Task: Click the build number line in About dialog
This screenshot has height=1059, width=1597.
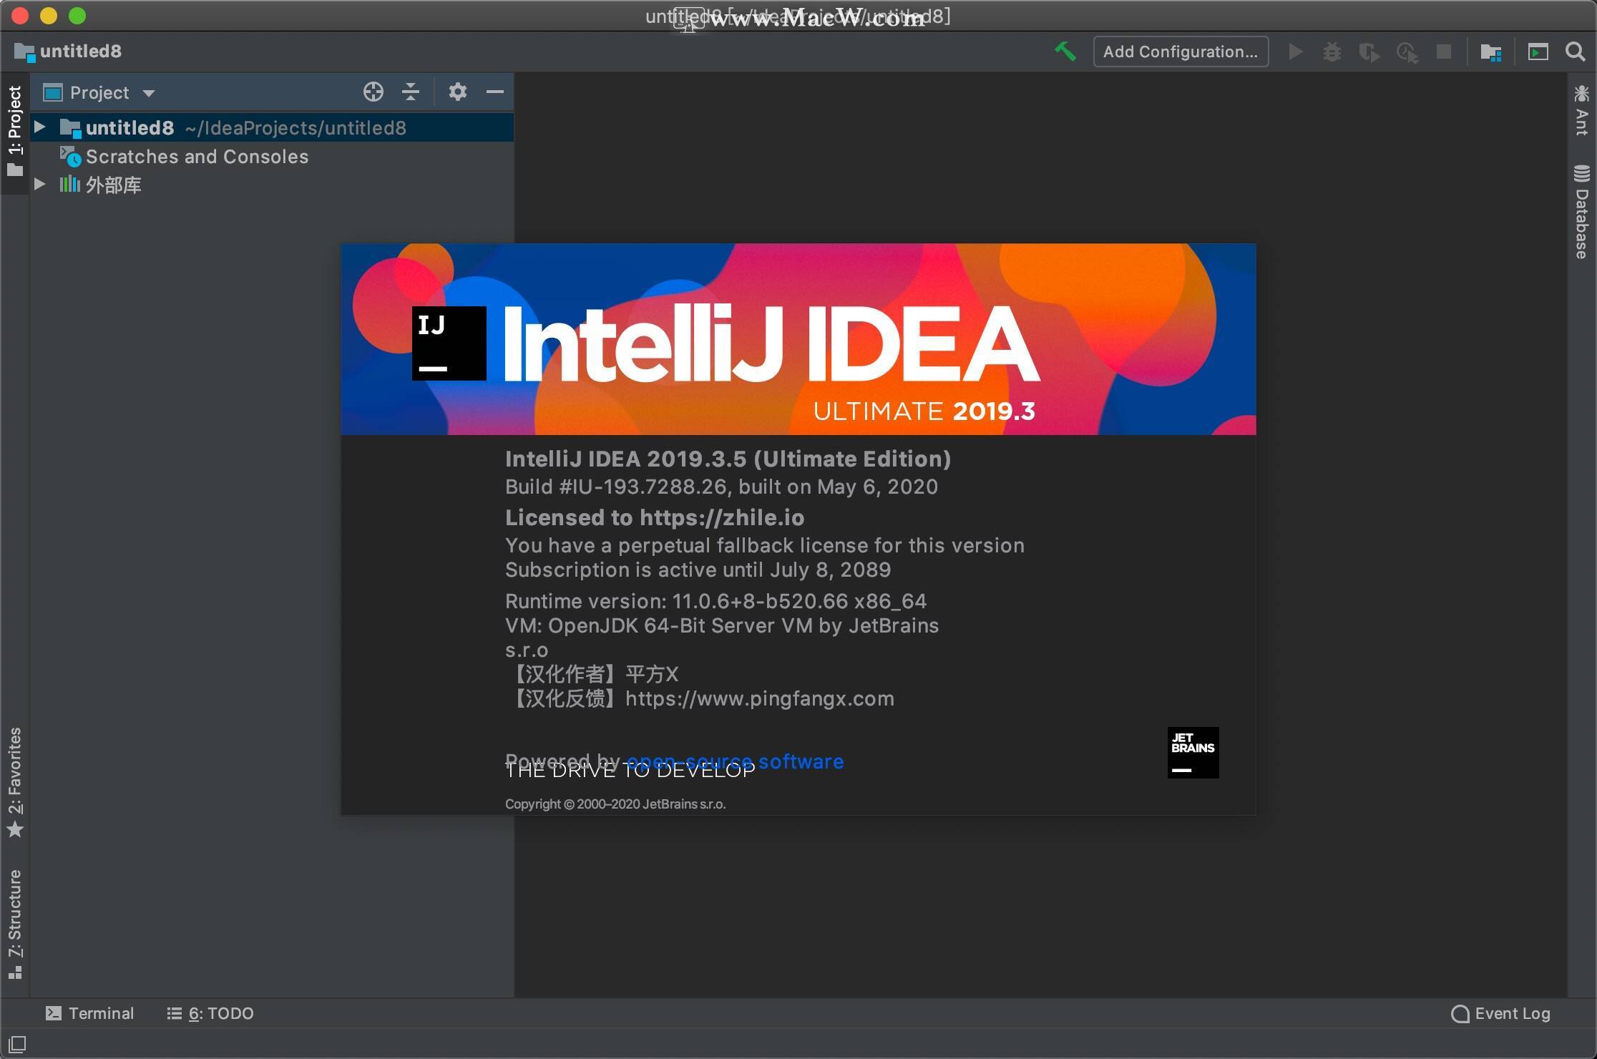Action: pyautogui.click(x=721, y=487)
